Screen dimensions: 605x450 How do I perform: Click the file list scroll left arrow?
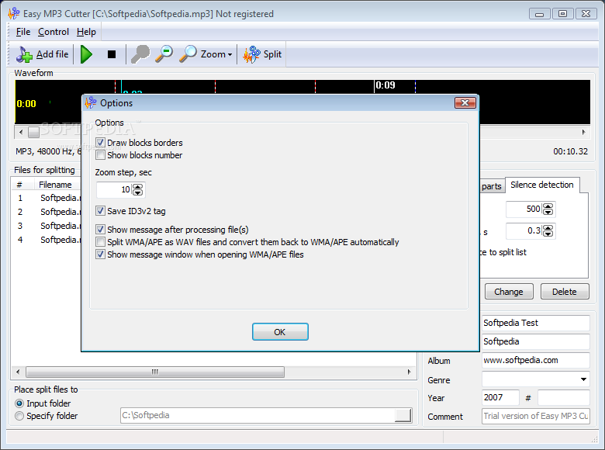[18, 372]
